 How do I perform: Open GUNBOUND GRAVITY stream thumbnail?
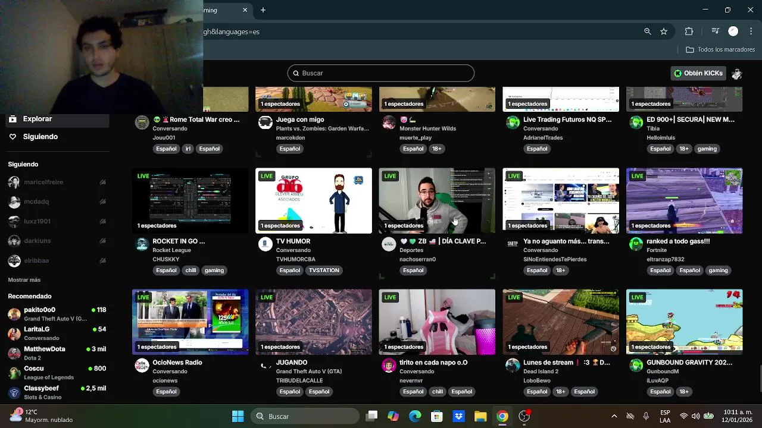point(684,322)
